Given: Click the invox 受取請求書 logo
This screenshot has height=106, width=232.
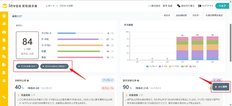Looking at the screenshot, I should click(x=20, y=6).
